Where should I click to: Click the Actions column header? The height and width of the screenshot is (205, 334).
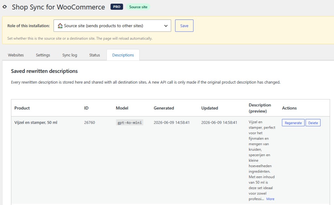289,108
